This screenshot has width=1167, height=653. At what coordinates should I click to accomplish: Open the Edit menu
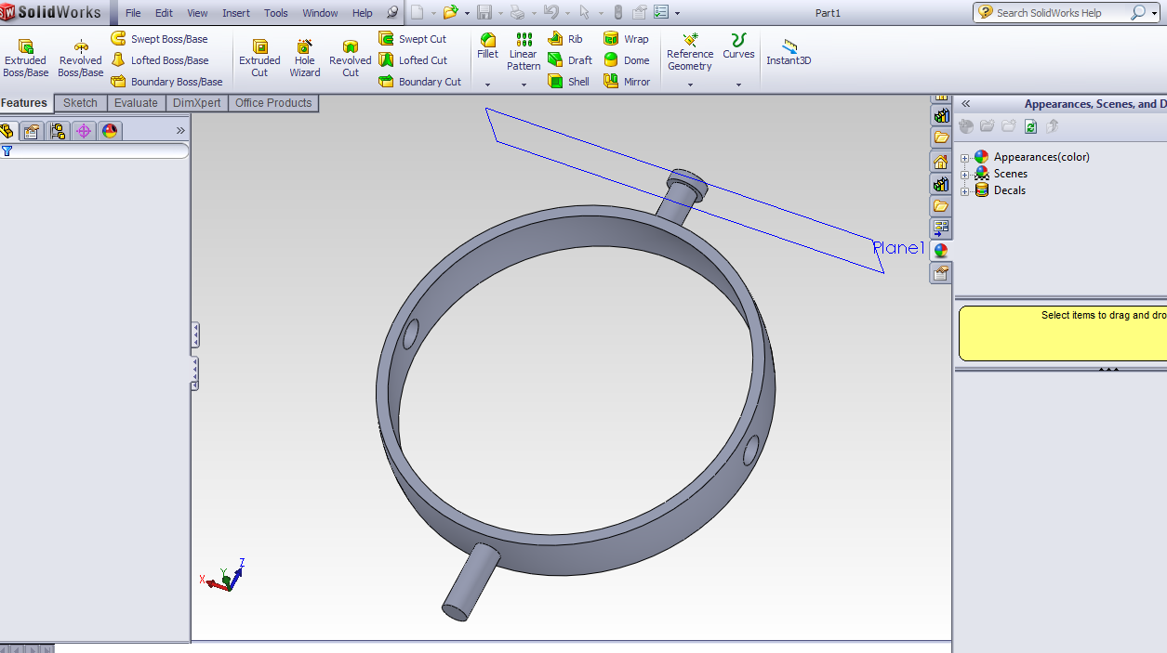pos(164,13)
